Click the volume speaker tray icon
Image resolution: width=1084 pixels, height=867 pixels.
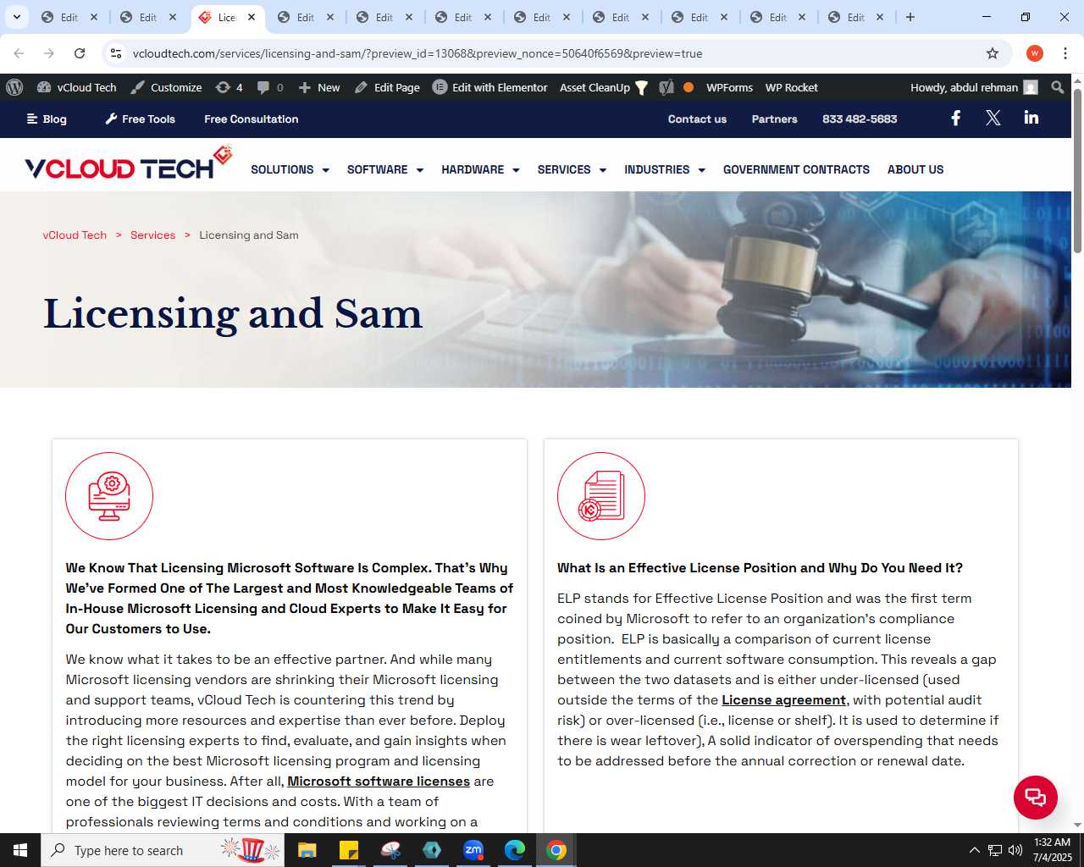(x=1015, y=850)
